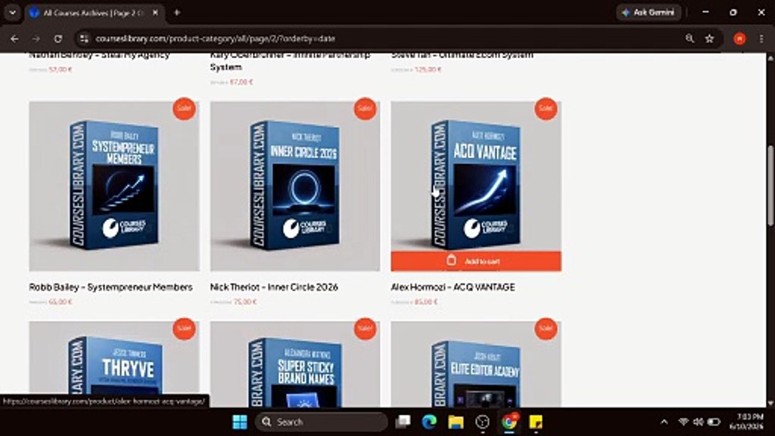Open the round white-circle app on taskbar
775x436 pixels.
click(x=483, y=422)
